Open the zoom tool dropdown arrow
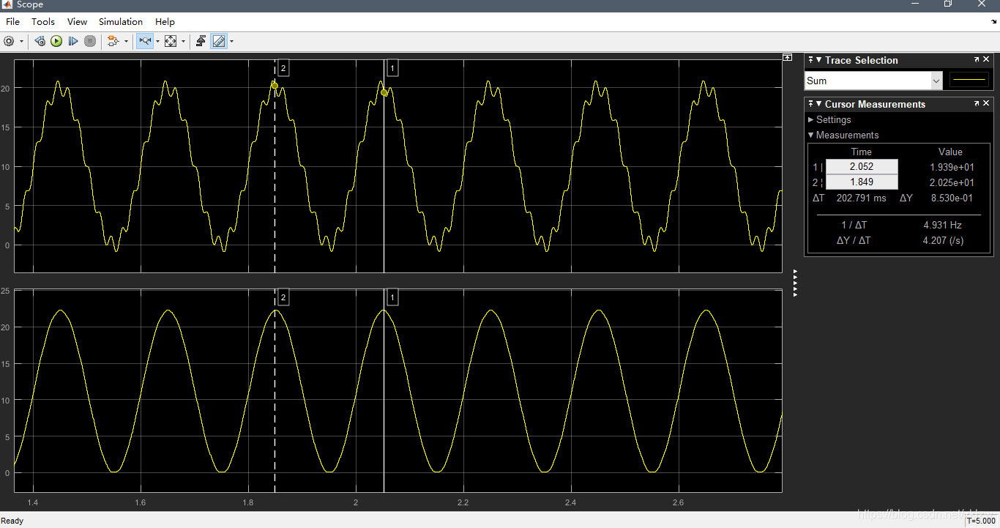This screenshot has height=528, width=1000. pyautogui.click(x=157, y=42)
